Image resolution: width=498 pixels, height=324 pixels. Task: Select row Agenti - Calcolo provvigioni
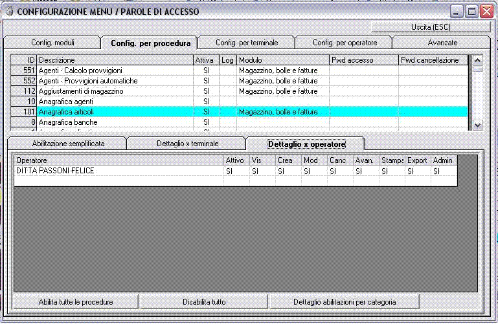coord(239,70)
